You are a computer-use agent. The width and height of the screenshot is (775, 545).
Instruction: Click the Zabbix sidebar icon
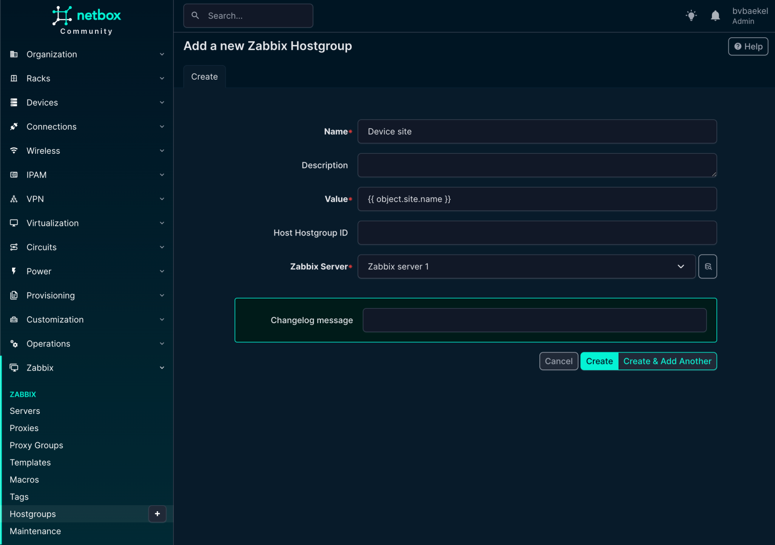pyautogui.click(x=14, y=368)
